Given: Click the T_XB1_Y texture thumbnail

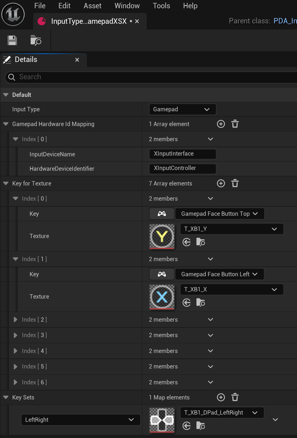Looking at the screenshot, I should [x=162, y=236].
